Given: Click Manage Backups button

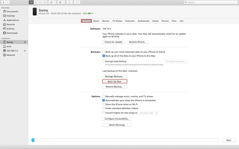Looking at the screenshot, I should [115, 76].
